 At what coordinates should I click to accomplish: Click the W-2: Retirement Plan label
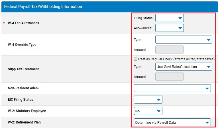[x=24, y=122]
